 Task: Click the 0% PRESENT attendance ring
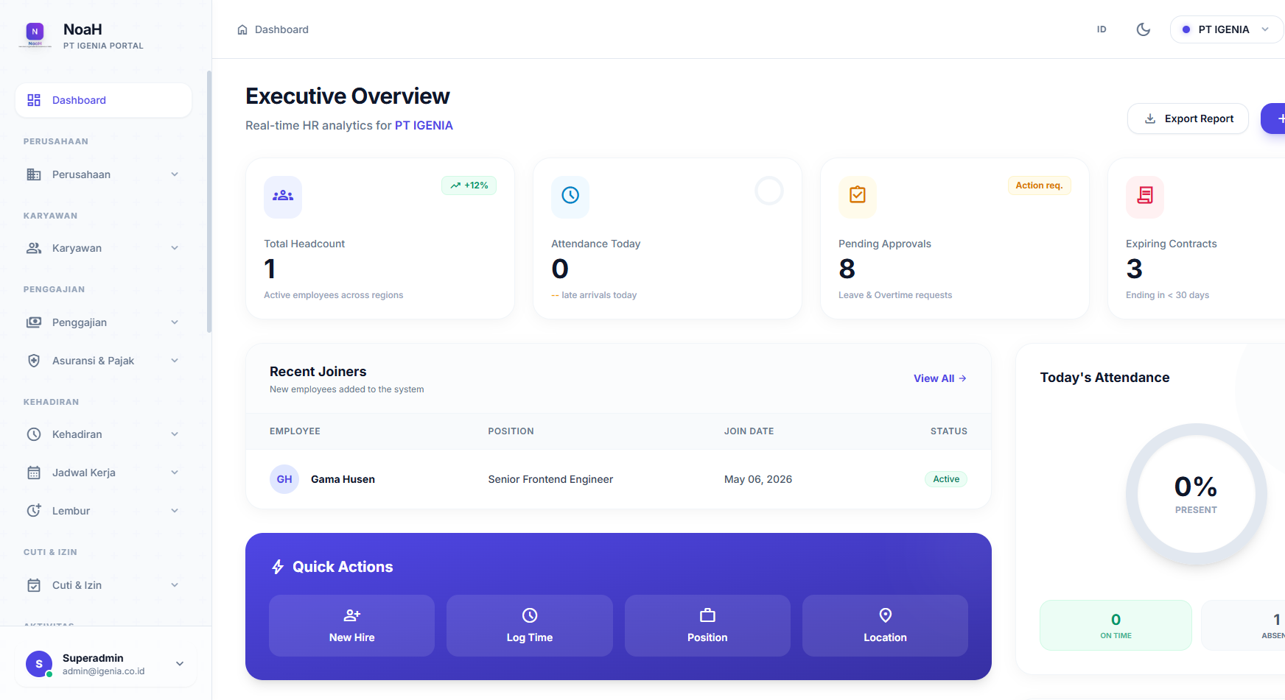pos(1196,494)
